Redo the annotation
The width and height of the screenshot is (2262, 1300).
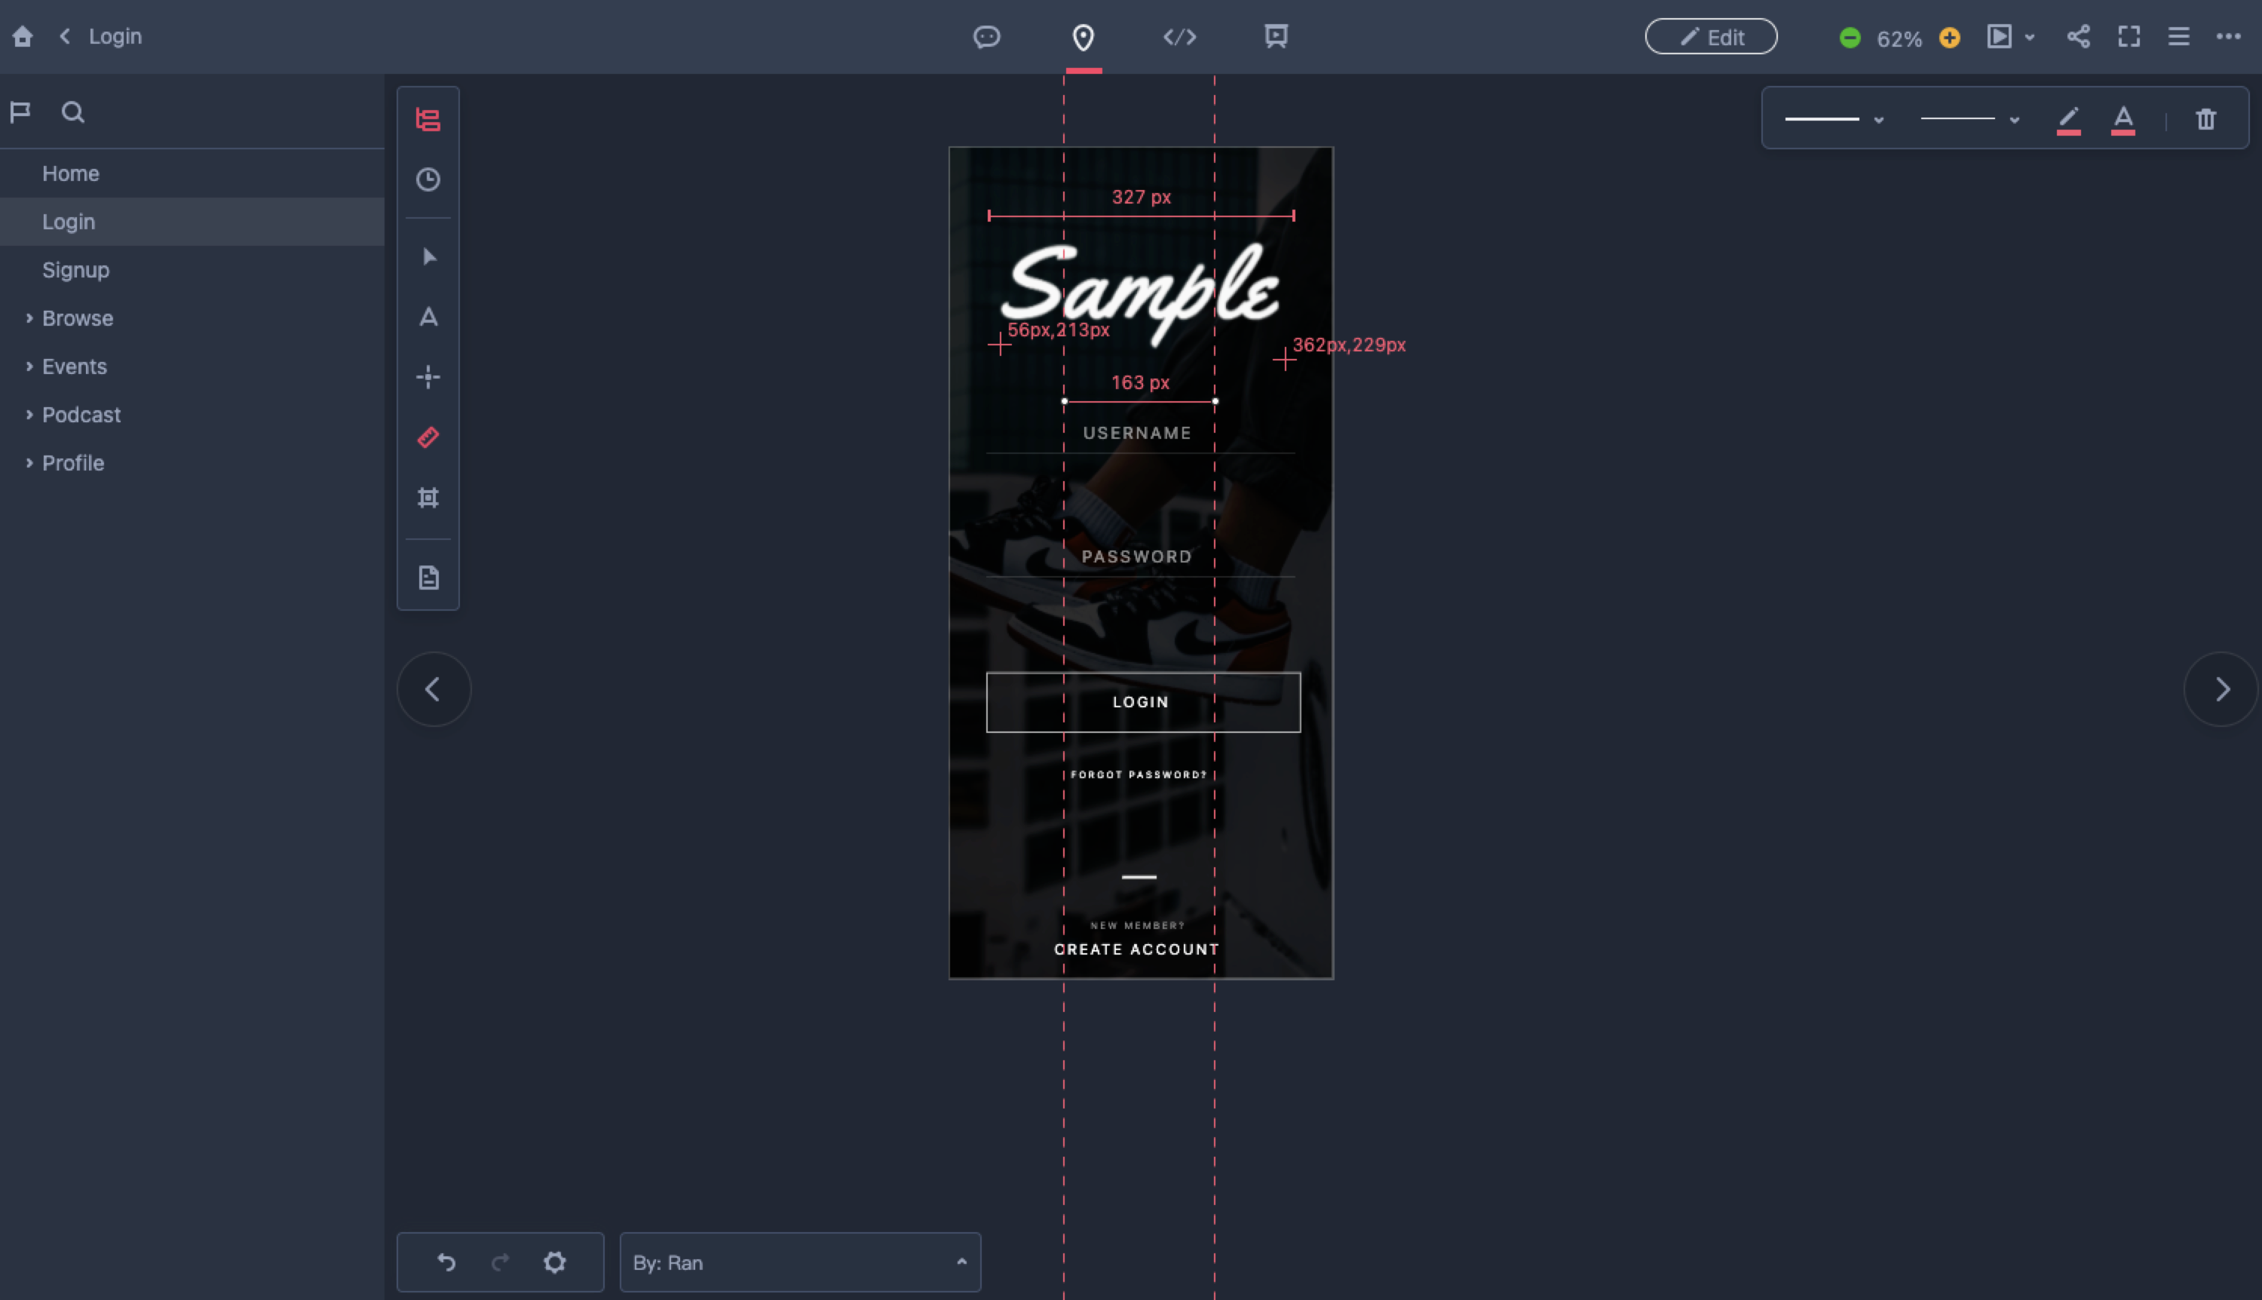(501, 1262)
